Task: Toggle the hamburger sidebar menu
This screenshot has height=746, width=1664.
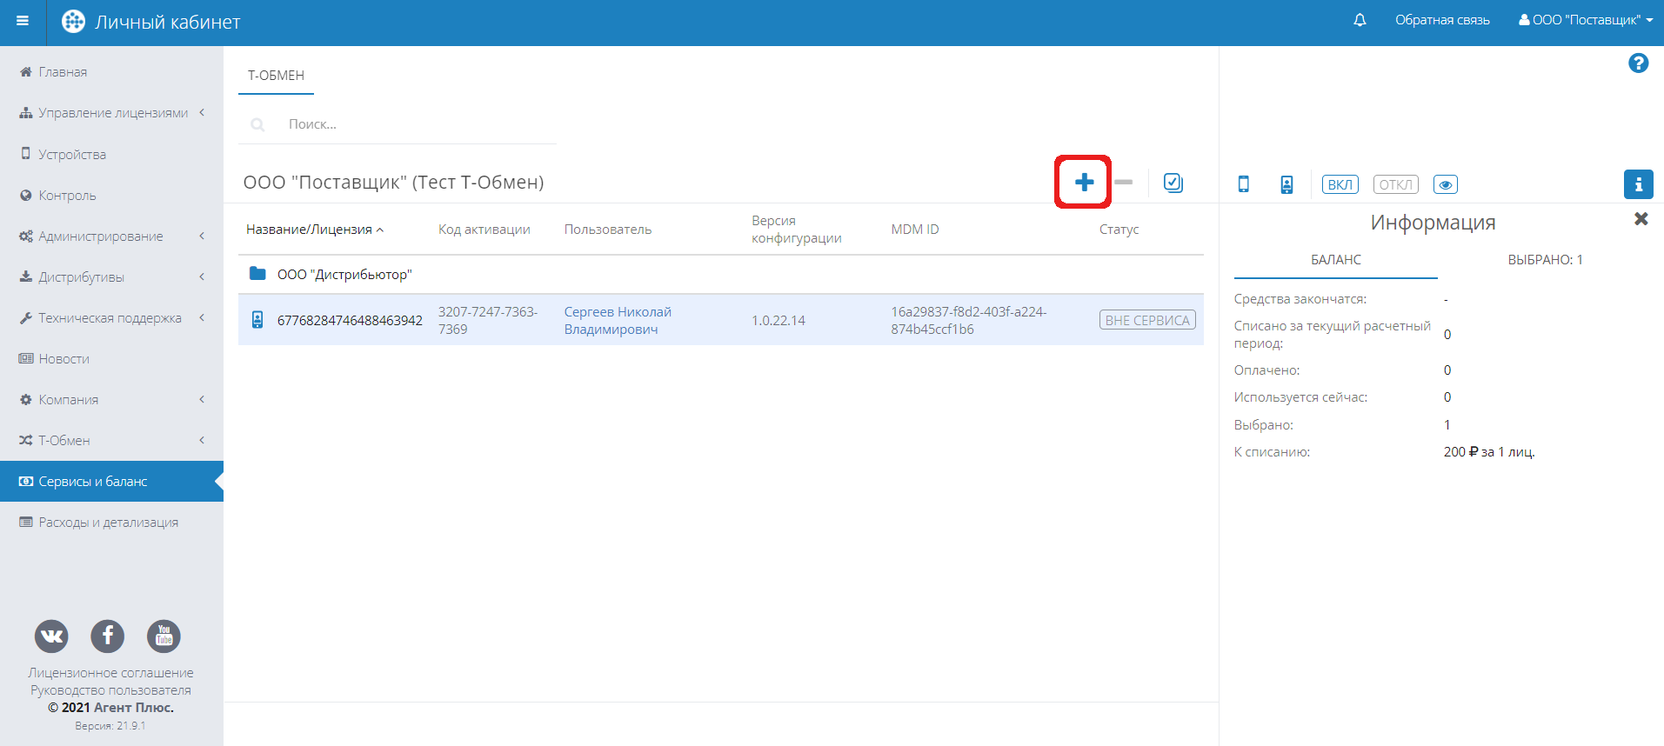Action: 23,22
